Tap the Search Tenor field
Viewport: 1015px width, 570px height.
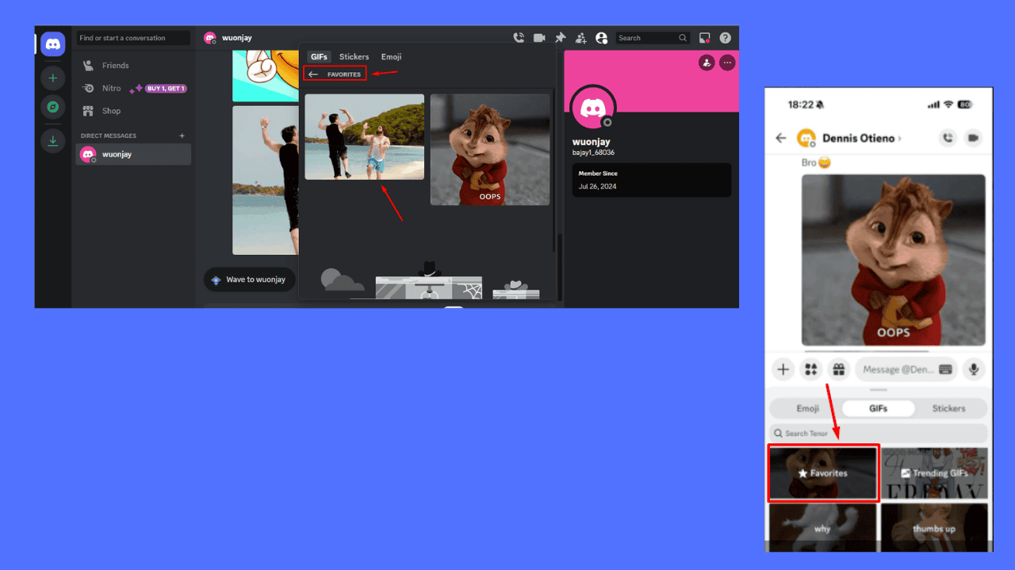pos(879,433)
